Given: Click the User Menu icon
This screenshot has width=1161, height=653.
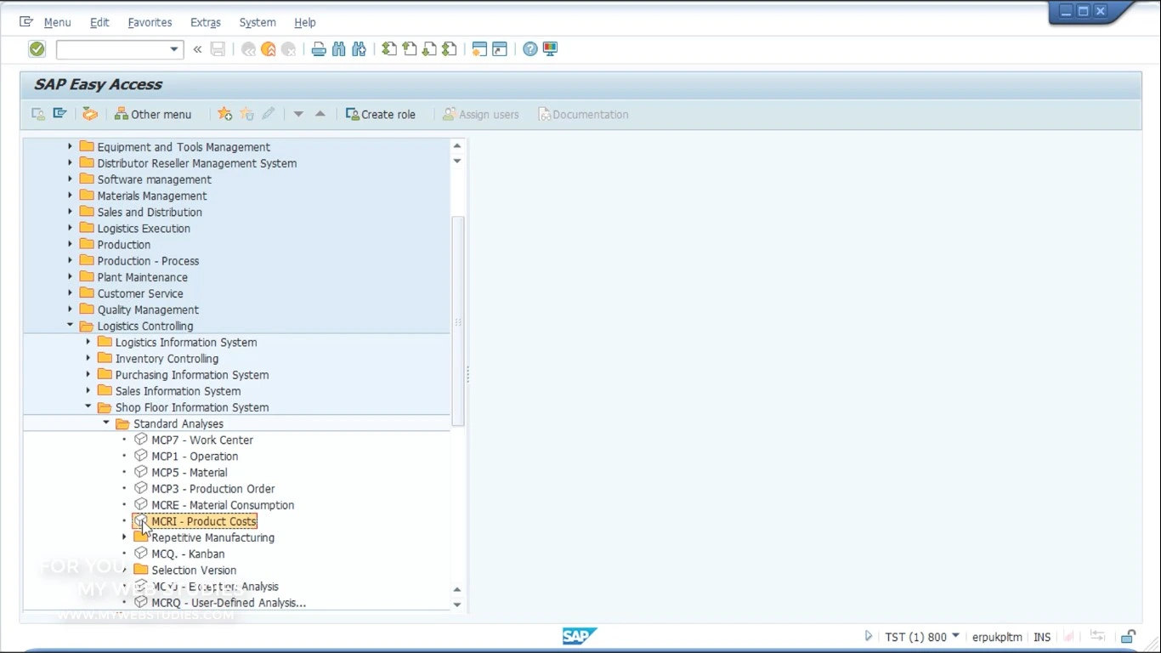Looking at the screenshot, I should click(x=38, y=114).
